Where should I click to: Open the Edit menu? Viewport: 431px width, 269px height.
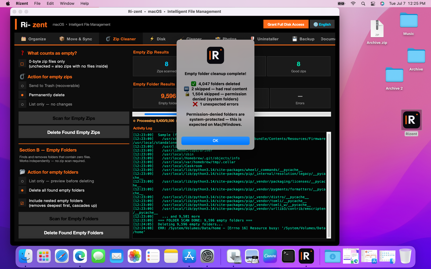[50, 4]
